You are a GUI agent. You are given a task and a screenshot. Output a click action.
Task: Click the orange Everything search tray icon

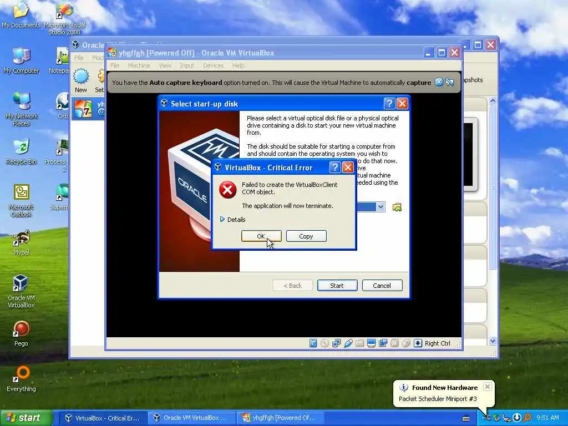[527, 418]
